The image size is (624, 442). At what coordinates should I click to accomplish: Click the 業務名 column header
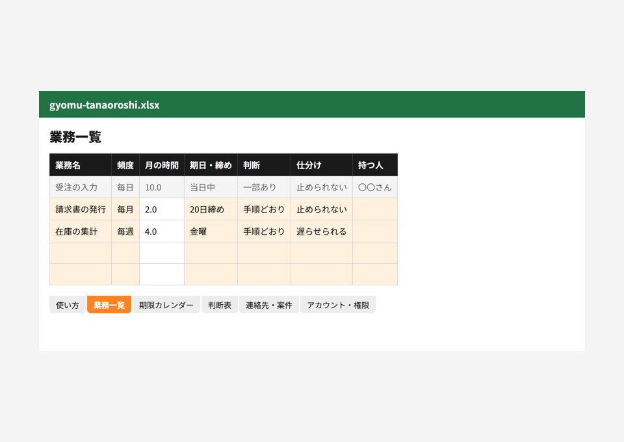pos(81,165)
